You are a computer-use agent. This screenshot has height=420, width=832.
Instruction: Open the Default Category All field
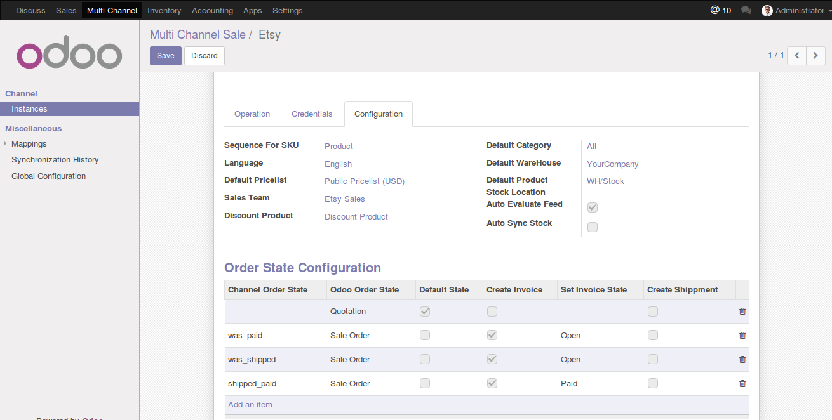[591, 146]
